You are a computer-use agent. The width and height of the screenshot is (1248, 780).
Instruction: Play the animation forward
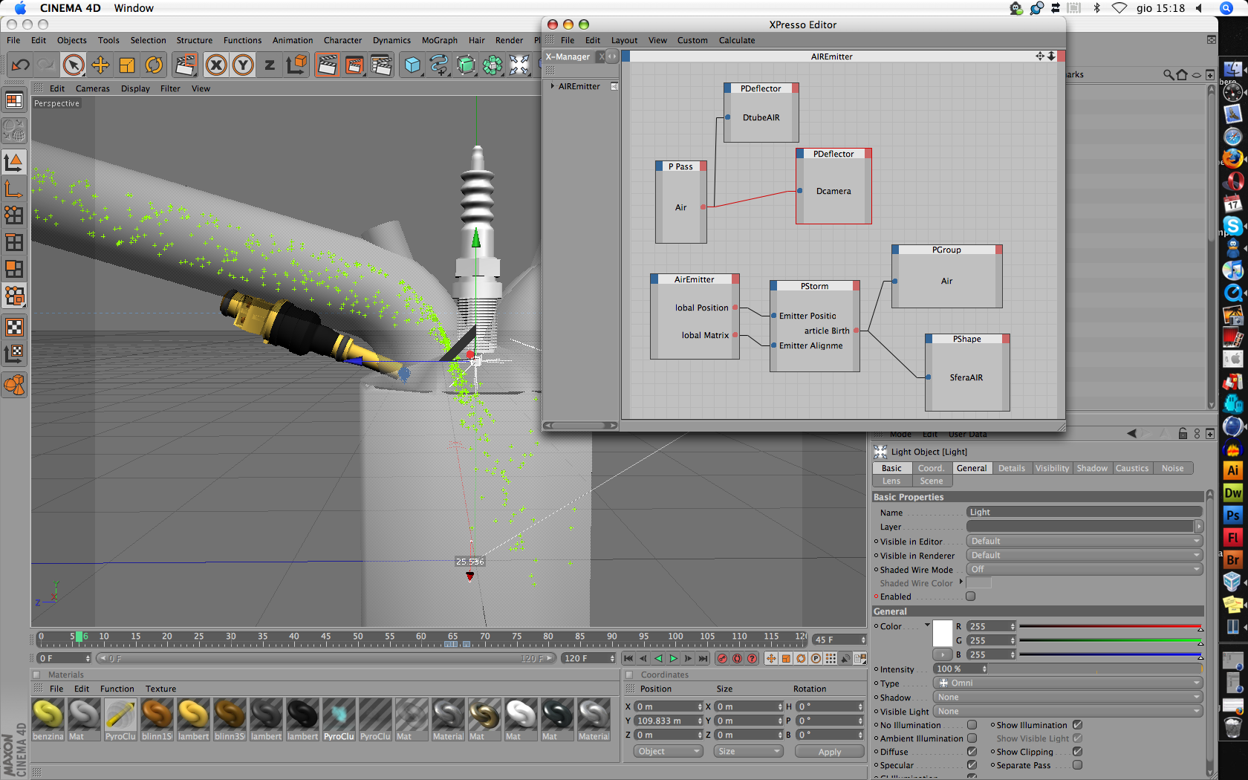[673, 658]
